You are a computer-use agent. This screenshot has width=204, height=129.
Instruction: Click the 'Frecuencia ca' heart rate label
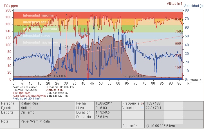(x=133, y=103)
